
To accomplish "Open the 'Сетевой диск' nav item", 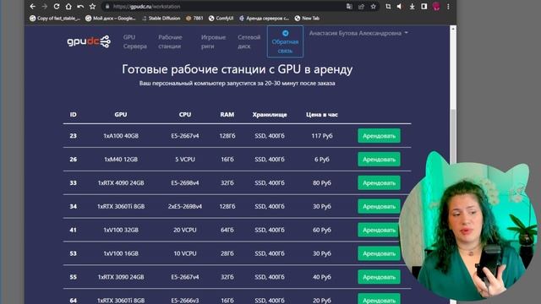I will tap(249, 41).
